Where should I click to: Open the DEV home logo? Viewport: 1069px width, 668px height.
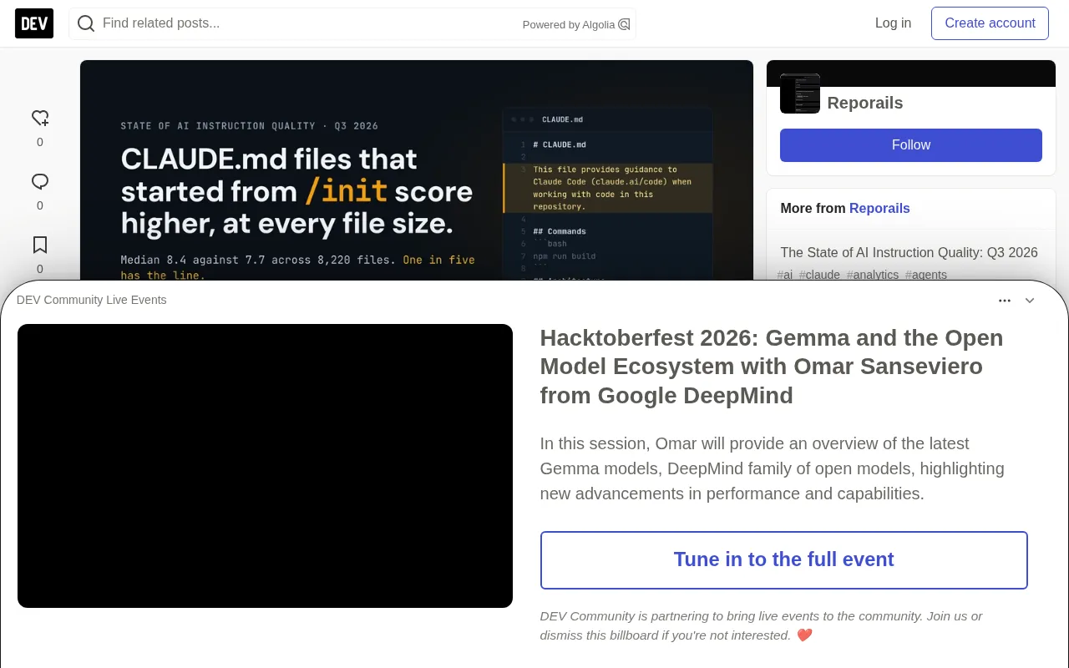pyautogui.click(x=34, y=23)
